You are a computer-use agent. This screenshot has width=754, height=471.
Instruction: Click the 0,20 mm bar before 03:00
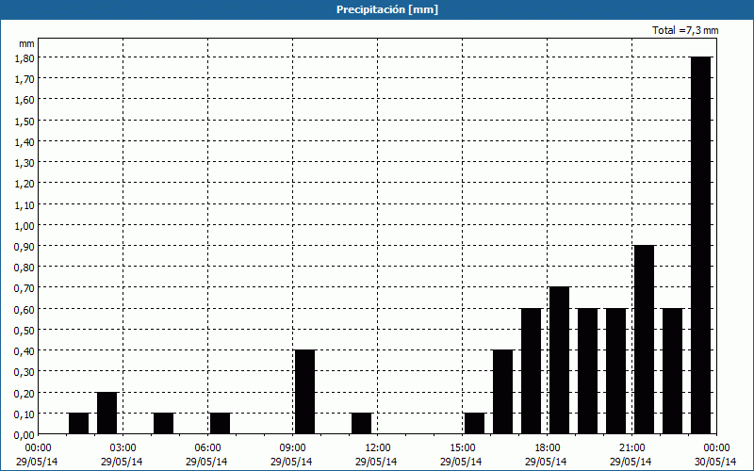tap(107, 413)
